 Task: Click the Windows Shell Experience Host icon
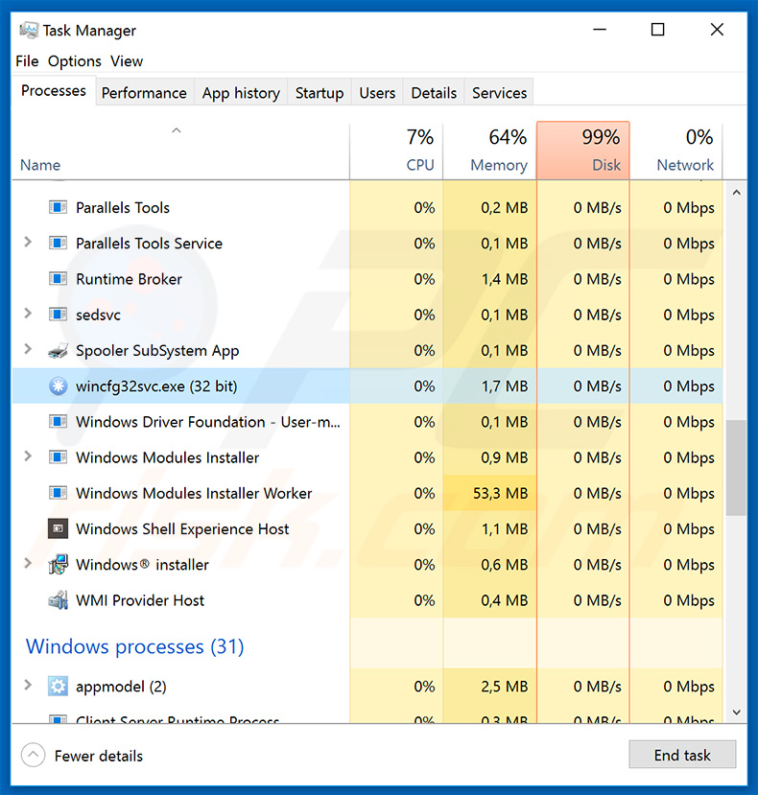pyautogui.click(x=58, y=528)
